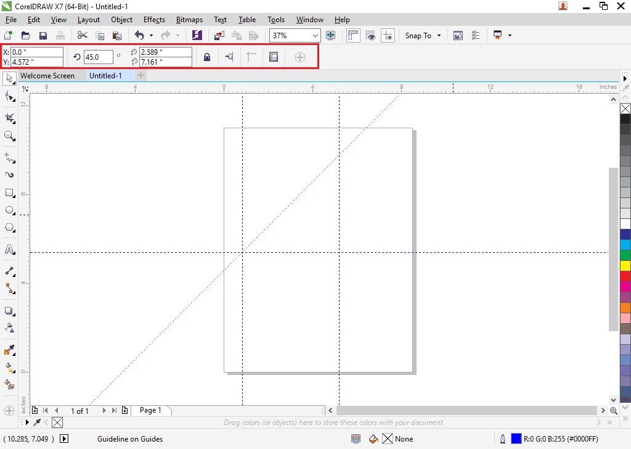Click the Import icon
Screen dimensions: 631x449
(219, 35)
